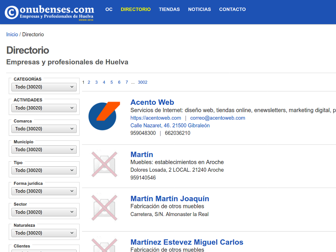Go to results page 3
This screenshot has height=252, width=336.
tap(96, 82)
